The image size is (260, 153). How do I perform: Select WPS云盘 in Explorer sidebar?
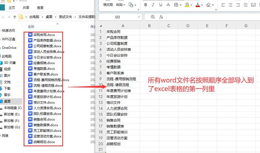(9, 39)
